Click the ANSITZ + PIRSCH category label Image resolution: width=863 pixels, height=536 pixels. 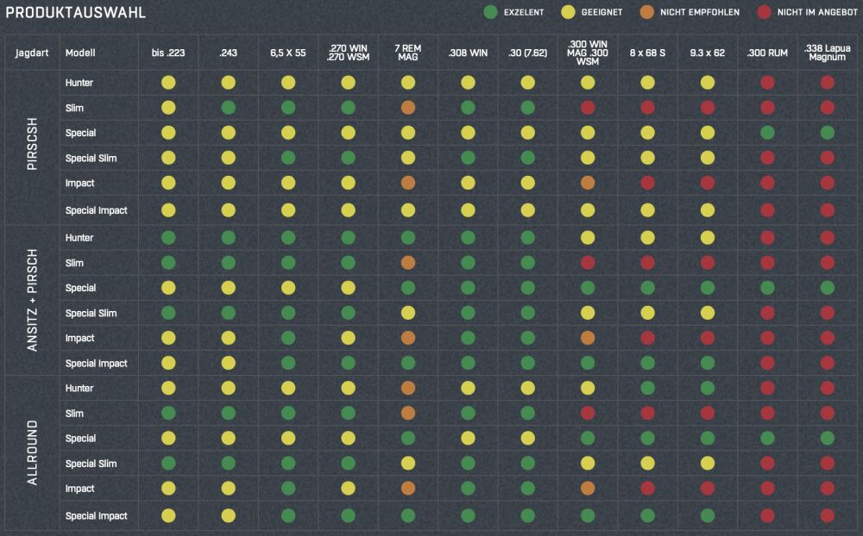click(x=32, y=299)
